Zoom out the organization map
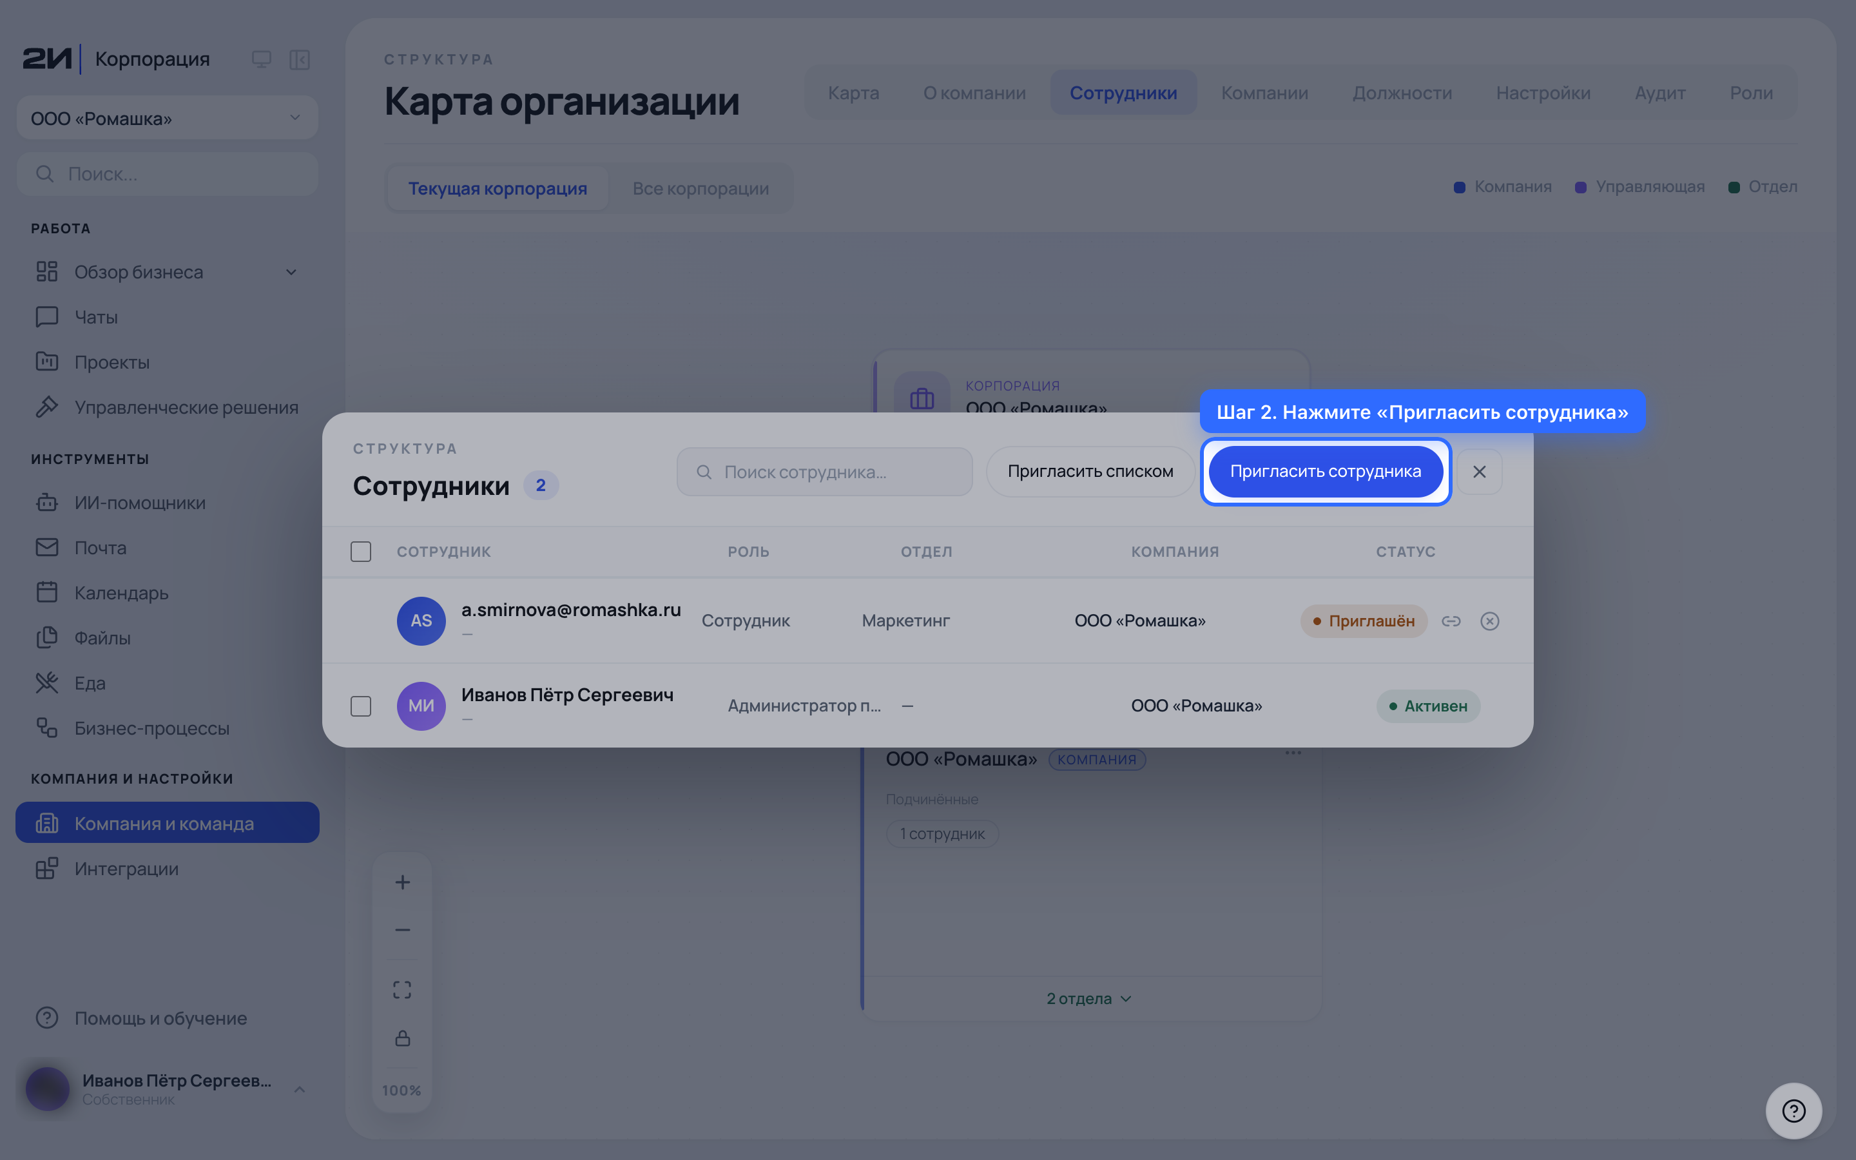The height and width of the screenshot is (1160, 1856). (402, 930)
